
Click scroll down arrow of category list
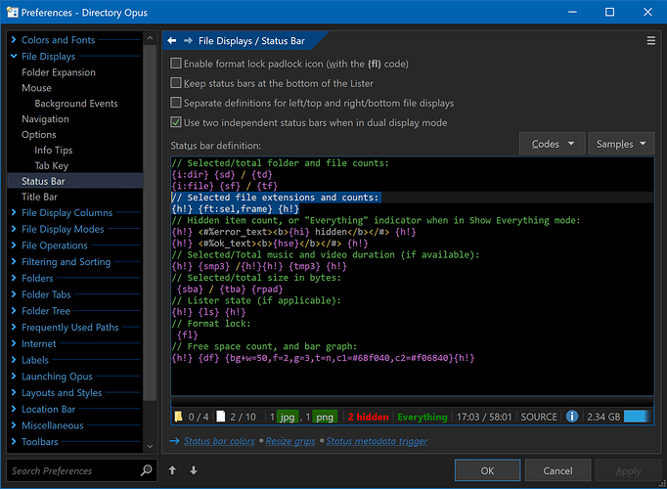tap(150, 446)
